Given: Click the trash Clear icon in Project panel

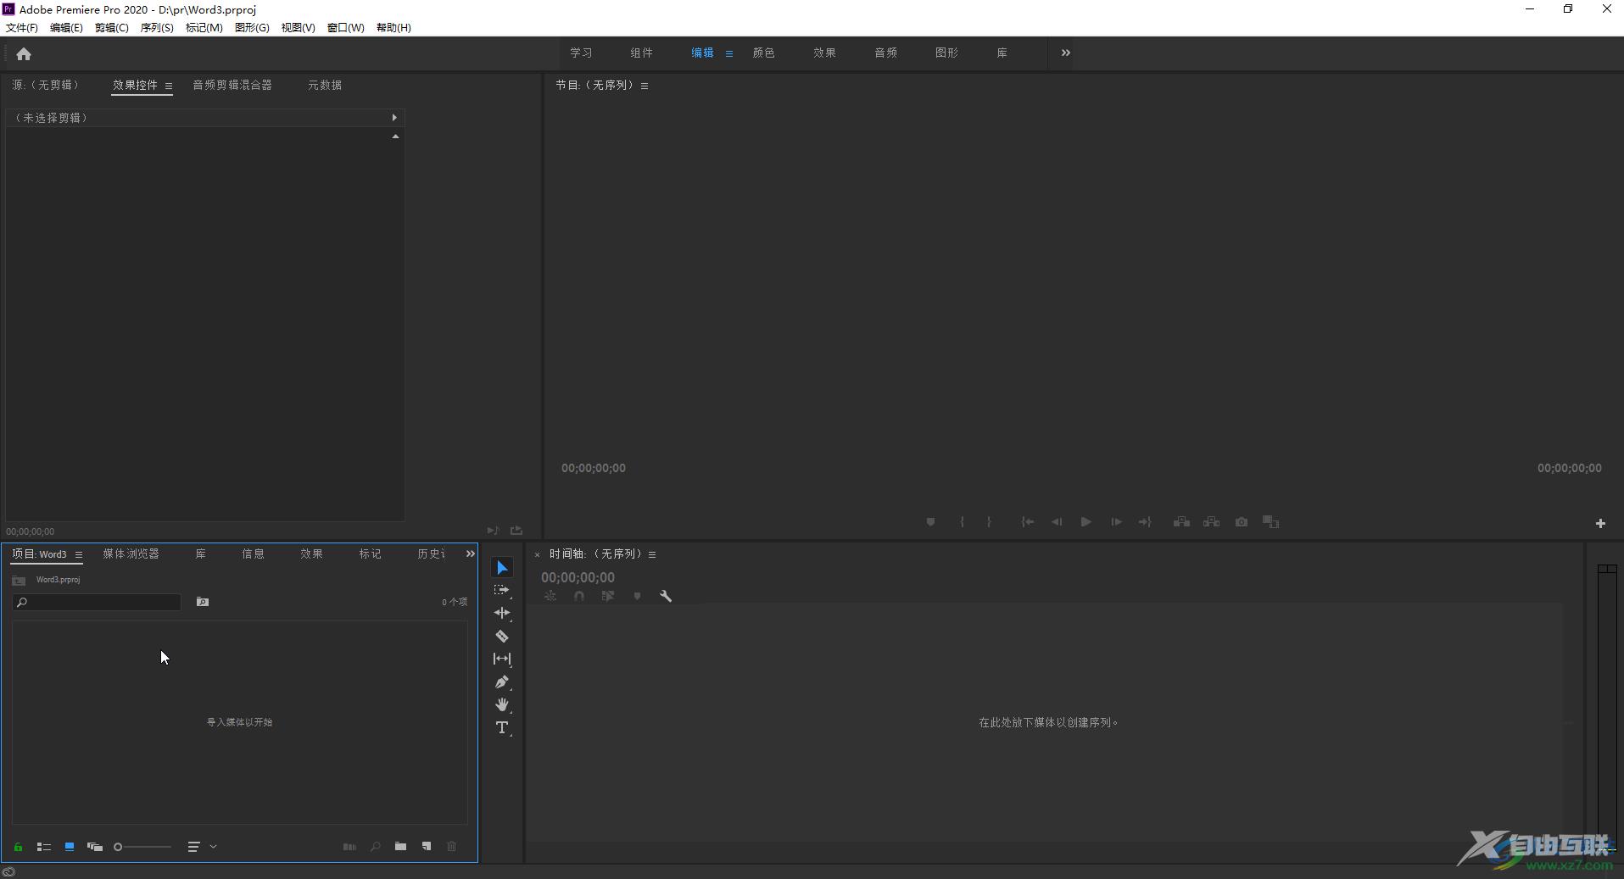Looking at the screenshot, I should pos(452,846).
